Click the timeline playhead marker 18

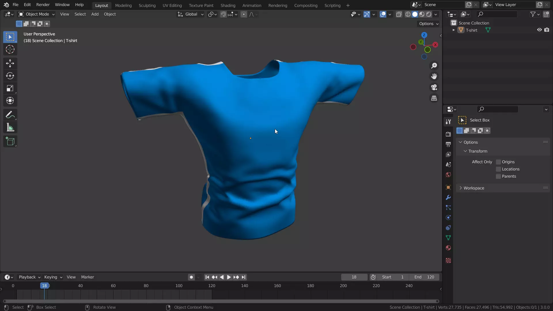(44, 286)
